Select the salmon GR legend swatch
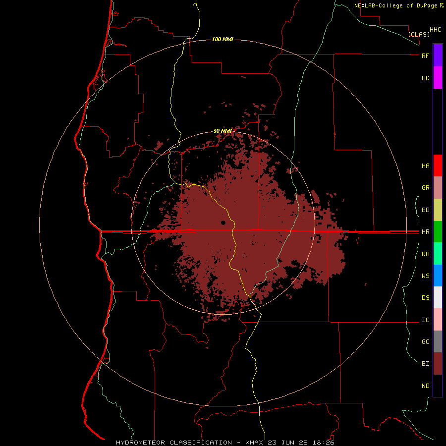The image size is (446, 446). 438,187
